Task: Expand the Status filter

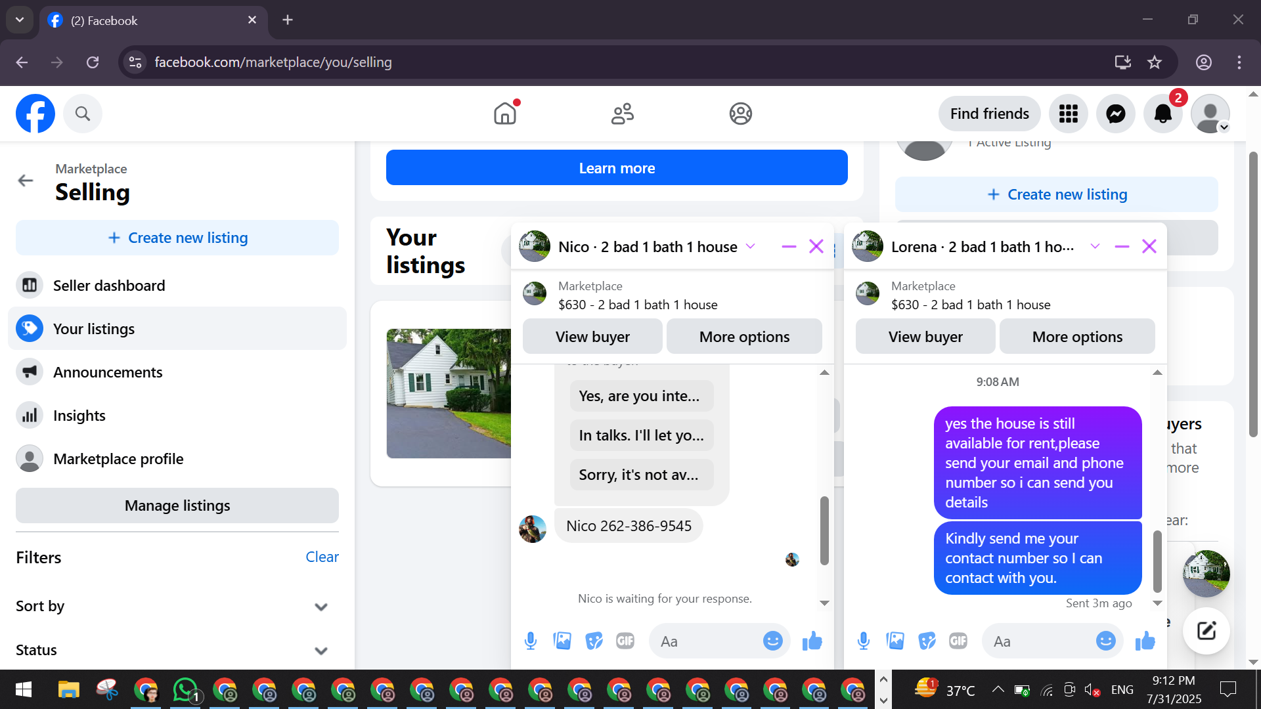Action: pyautogui.click(x=321, y=651)
